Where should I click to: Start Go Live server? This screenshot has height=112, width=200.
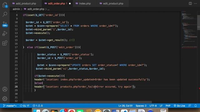(179, 106)
